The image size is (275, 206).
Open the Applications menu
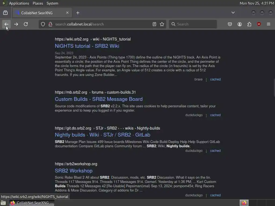(19, 3)
